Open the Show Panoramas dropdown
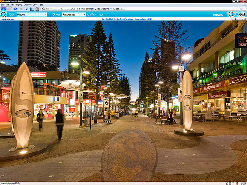This screenshot has width=247, height=185. click(74, 14)
